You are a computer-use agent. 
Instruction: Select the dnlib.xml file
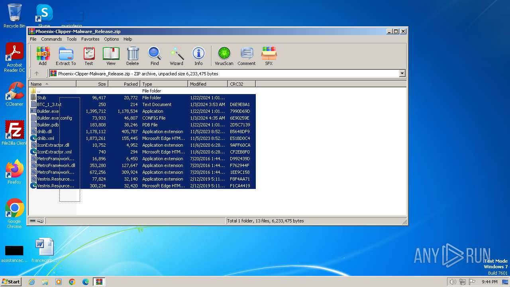pos(143,138)
